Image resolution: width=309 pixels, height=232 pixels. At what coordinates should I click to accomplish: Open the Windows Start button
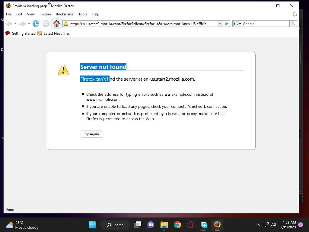[x=92, y=225]
